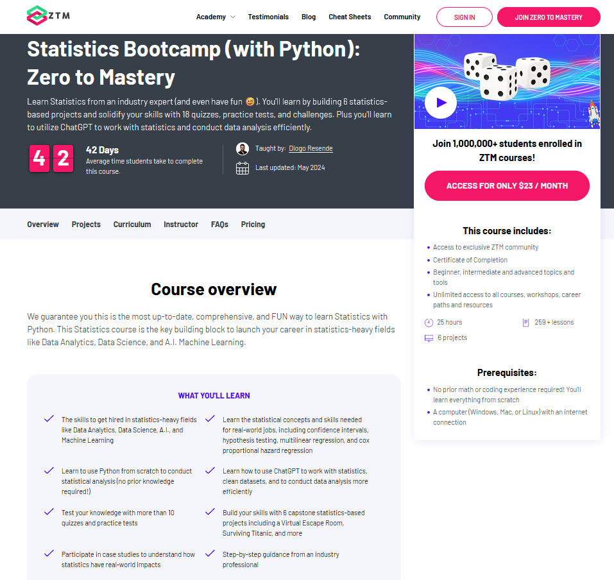Click the monitor icon next to 6 projects
This screenshot has height=580, width=614.
pyautogui.click(x=429, y=338)
